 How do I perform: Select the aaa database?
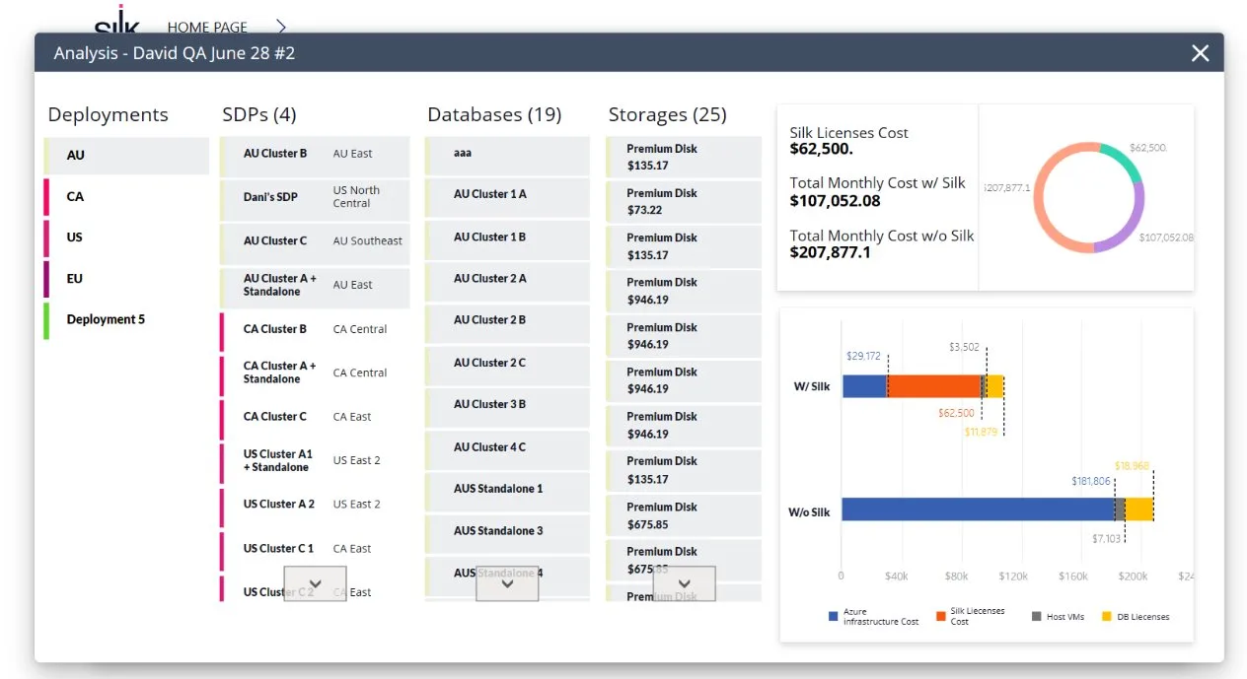coord(507,155)
